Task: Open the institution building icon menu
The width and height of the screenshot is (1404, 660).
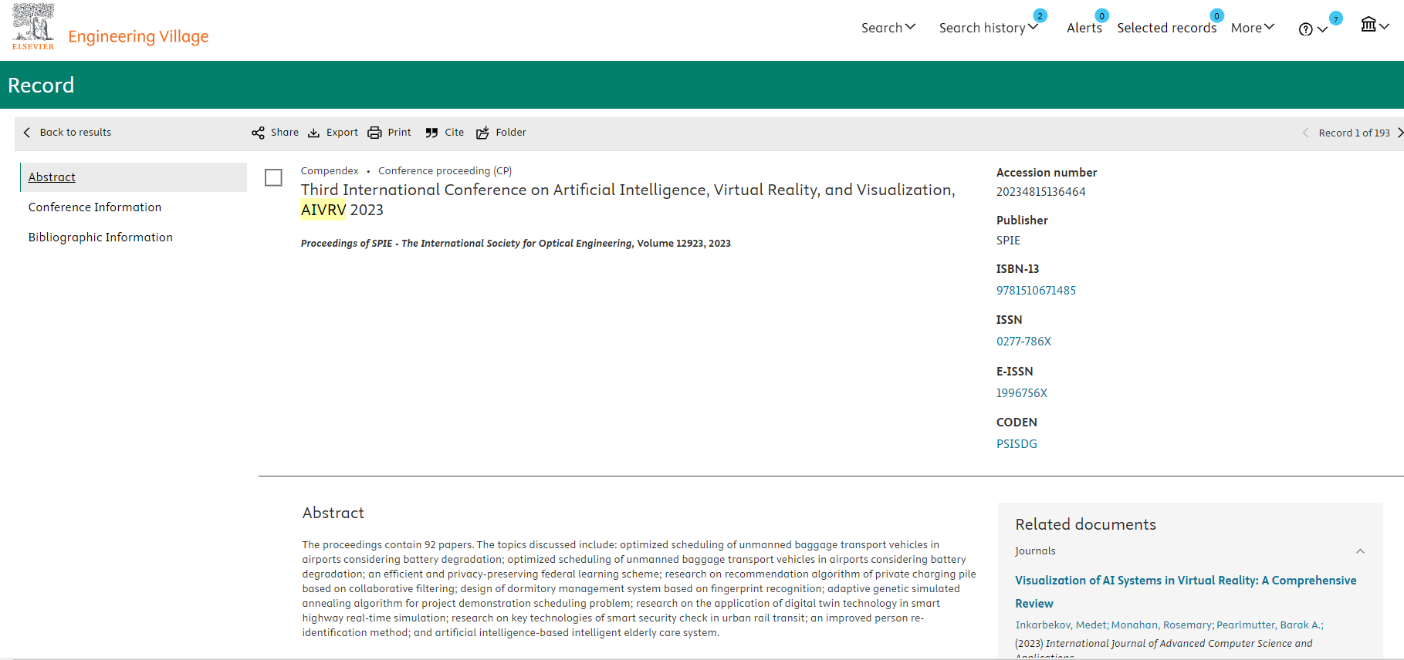Action: (x=1375, y=25)
